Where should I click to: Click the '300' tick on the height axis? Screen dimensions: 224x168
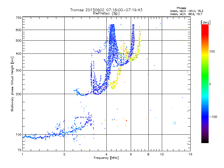click(x=18, y=70)
